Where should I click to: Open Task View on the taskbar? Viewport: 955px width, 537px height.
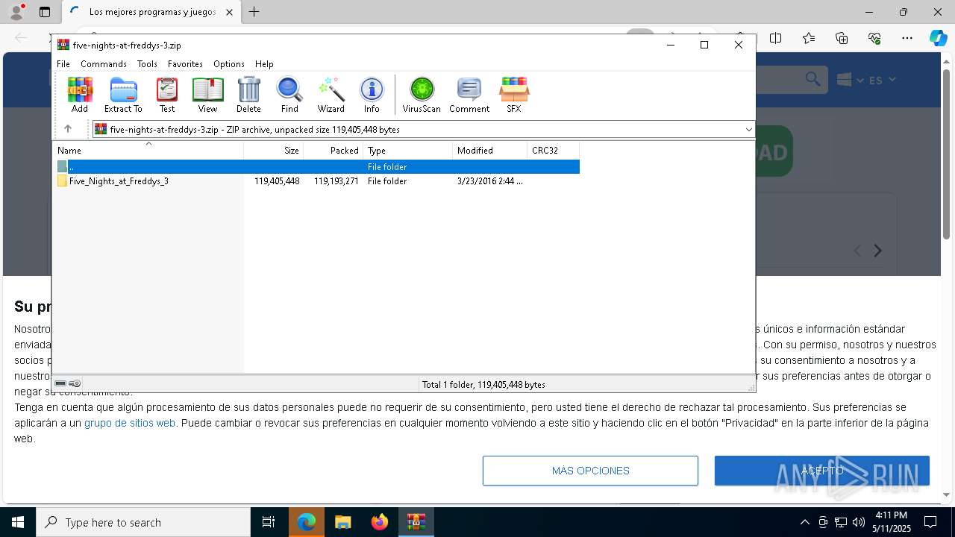tap(269, 522)
